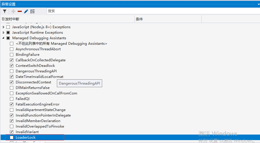Collapse Managed Debugging Assistants node

(3, 38)
